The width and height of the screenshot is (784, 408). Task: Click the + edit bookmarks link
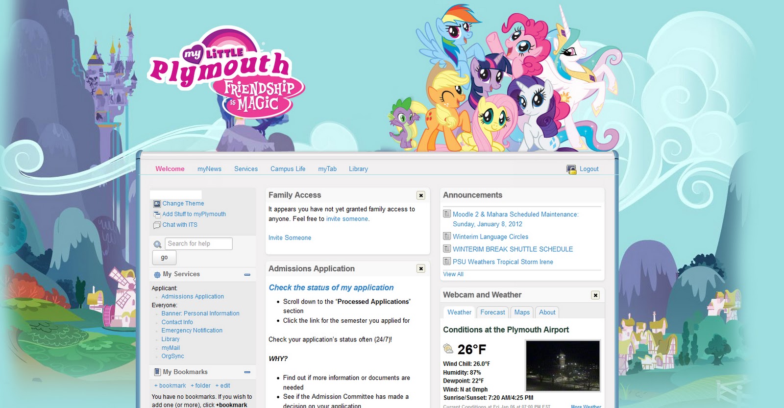click(x=222, y=386)
